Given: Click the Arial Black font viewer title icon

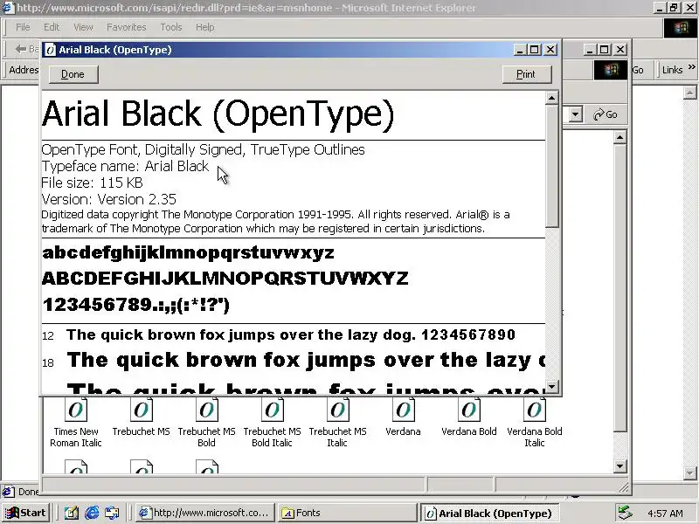Looking at the screenshot, I should pyautogui.click(x=51, y=50).
